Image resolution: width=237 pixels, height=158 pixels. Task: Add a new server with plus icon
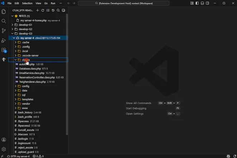pyautogui.click(x=38, y=10)
